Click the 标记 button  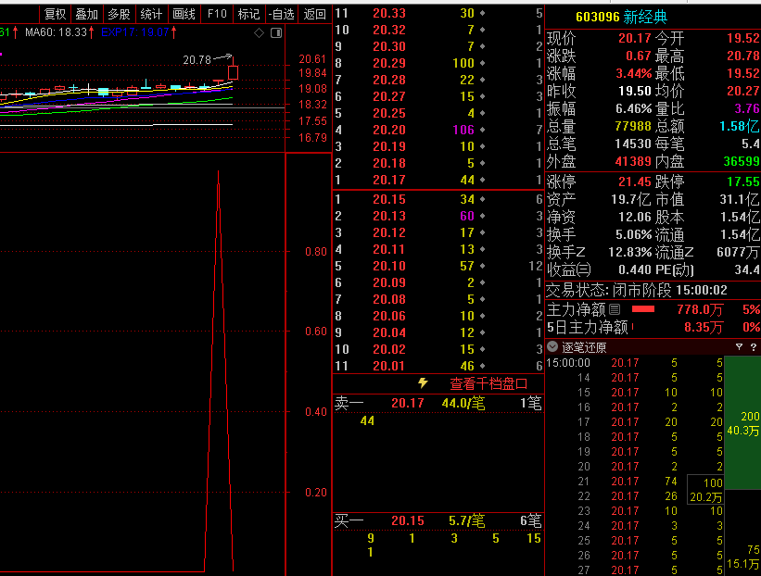[x=248, y=14]
